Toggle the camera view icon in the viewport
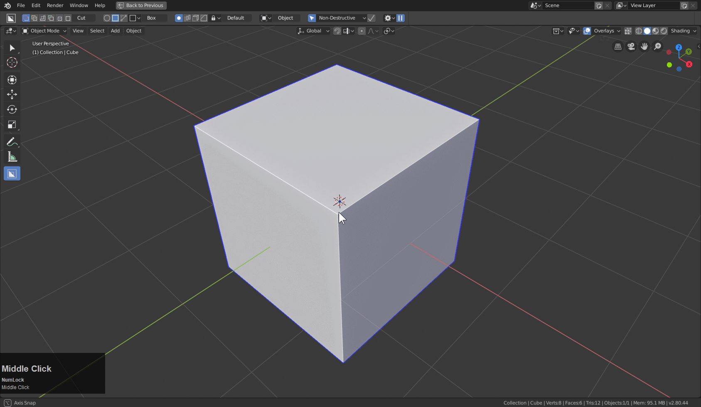The height and width of the screenshot is (407, 701). pos(631,46)
